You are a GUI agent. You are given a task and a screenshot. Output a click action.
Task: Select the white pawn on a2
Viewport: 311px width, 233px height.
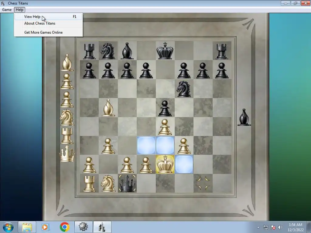tap(89, 165)
